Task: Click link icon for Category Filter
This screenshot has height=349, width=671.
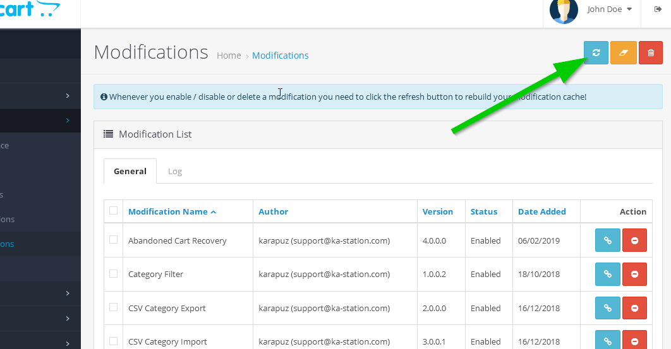Action: coord(607,274)
